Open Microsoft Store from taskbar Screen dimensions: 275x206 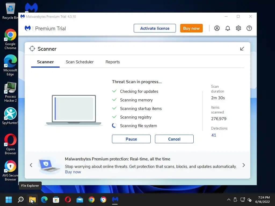pos(56,200)
